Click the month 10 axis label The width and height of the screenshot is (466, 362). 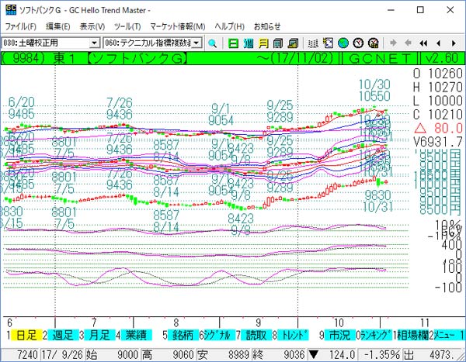coord(339,322)
